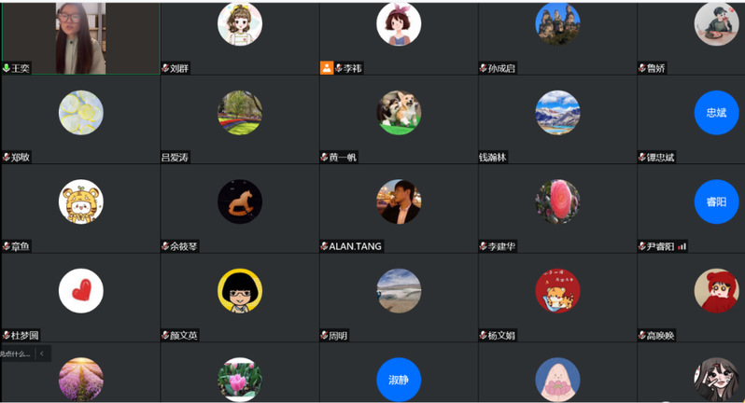Click the 钱瀚林 name label
Image resolution: width=745 pixels, height=403 pixels.
[493, 157]
